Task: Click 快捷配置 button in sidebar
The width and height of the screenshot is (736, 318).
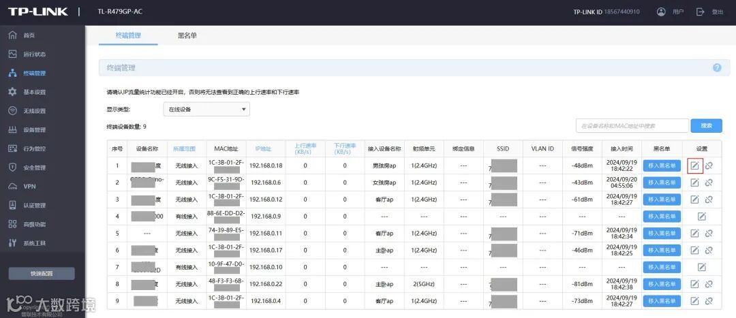Action: 42,274
